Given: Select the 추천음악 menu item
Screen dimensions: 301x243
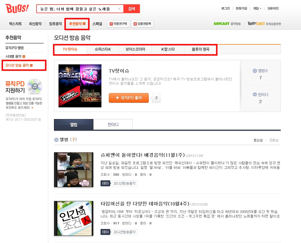Looking at the screenshot, I should [x=77, y=24].
